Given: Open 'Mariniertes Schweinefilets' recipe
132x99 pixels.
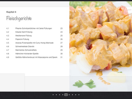Looking at the screenshot, I should tap(26, 50).
